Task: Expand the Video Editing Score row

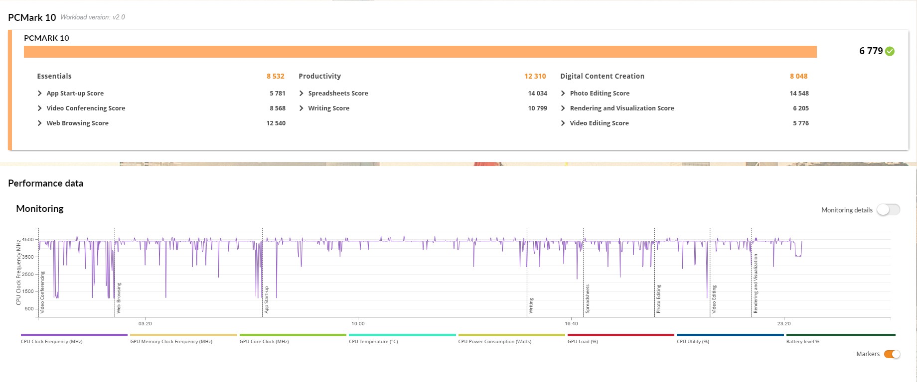Action: point(563,123)
